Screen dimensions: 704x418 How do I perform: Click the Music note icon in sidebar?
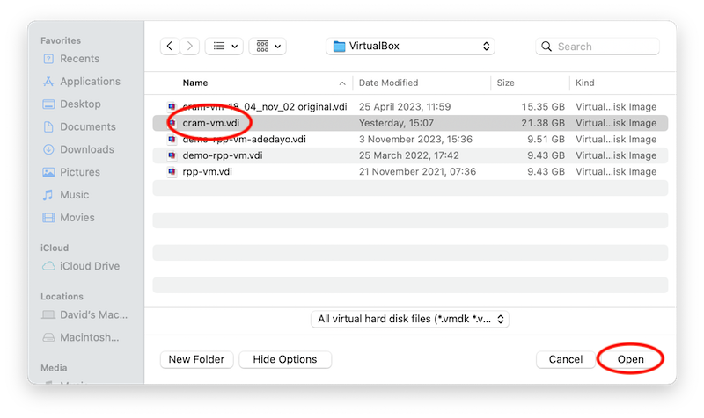point(48,195)
